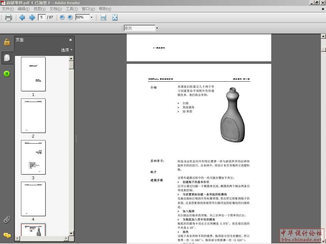Open the 帮助(H) menu
This screenshot has width=326, height=244.
pos(105,9)
